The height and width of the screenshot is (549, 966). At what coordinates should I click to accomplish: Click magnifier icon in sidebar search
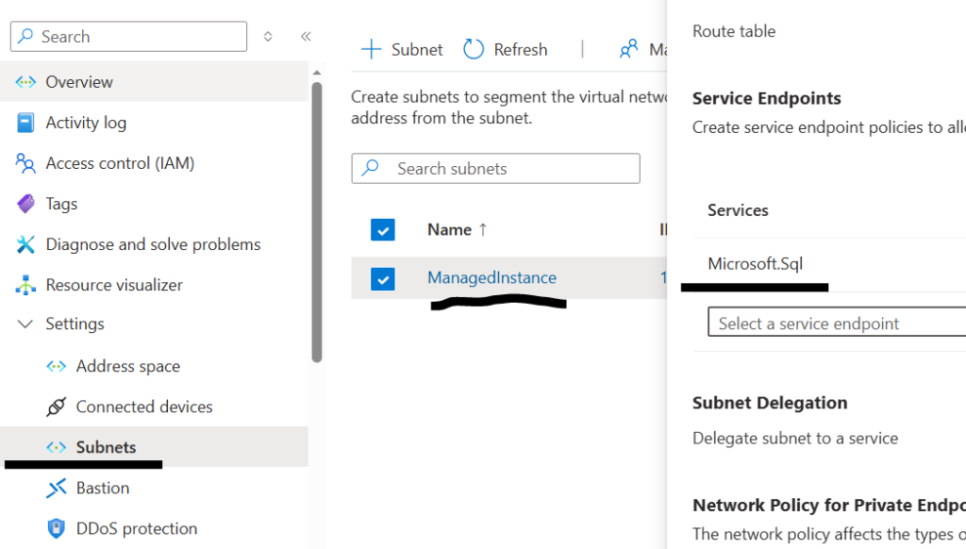(25, 36)
